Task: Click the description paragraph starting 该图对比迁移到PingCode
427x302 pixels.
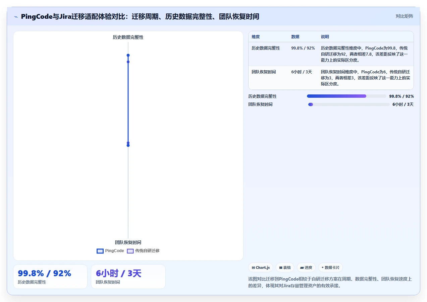Action: tap(330, 283)
